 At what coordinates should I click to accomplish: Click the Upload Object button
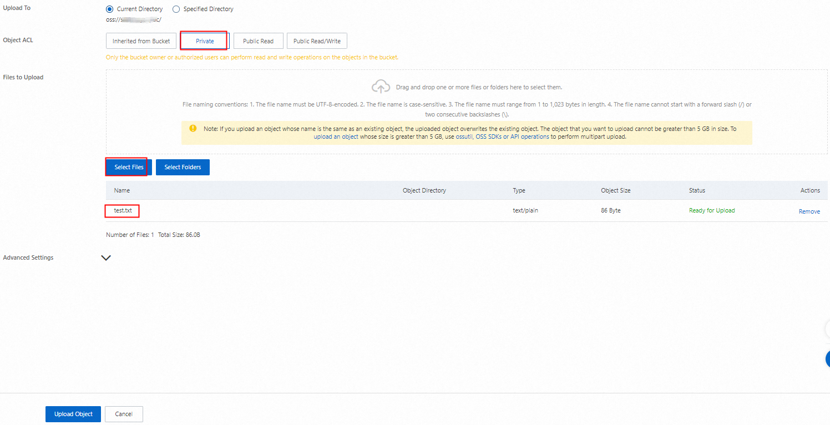pos(73,414)
